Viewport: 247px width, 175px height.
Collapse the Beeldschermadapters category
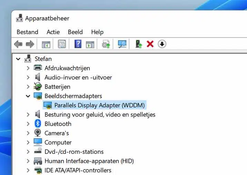[x=28, y=96]
